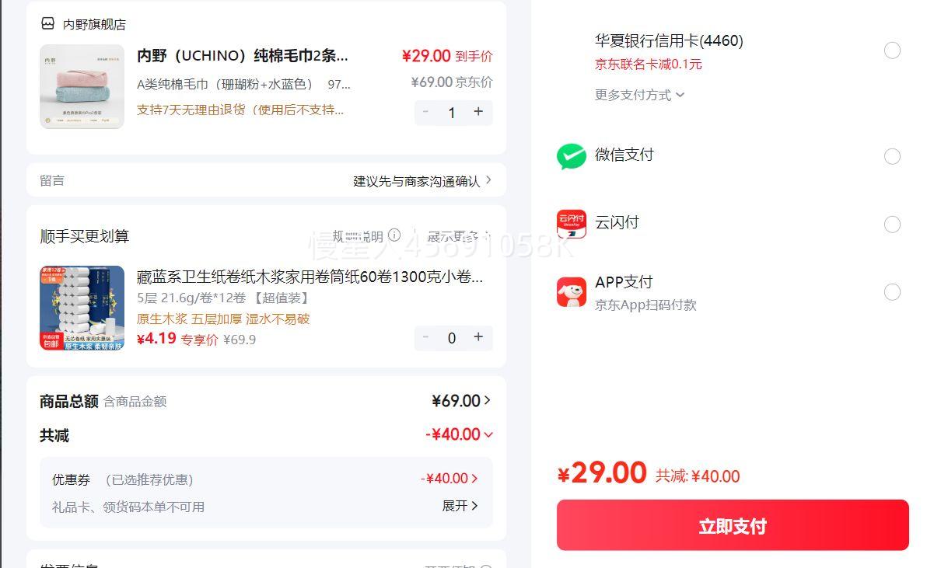Click the 立即支付 button

(x=733, y=525)
